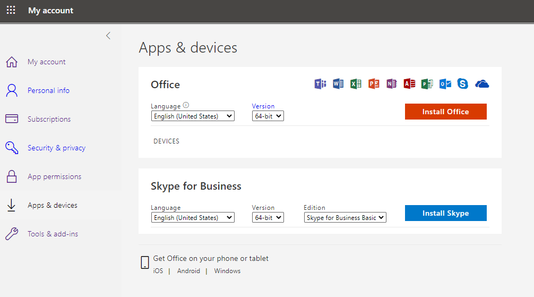Open the Windows link
Image resolution: width=534 pixels, height=297 pixels.
pyautogui.click(x=227, y=271)
